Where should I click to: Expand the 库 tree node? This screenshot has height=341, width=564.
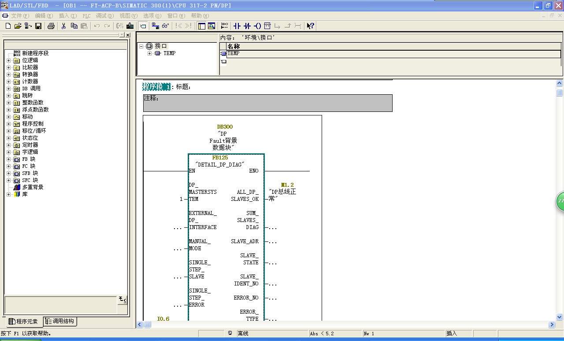point(8,194)
